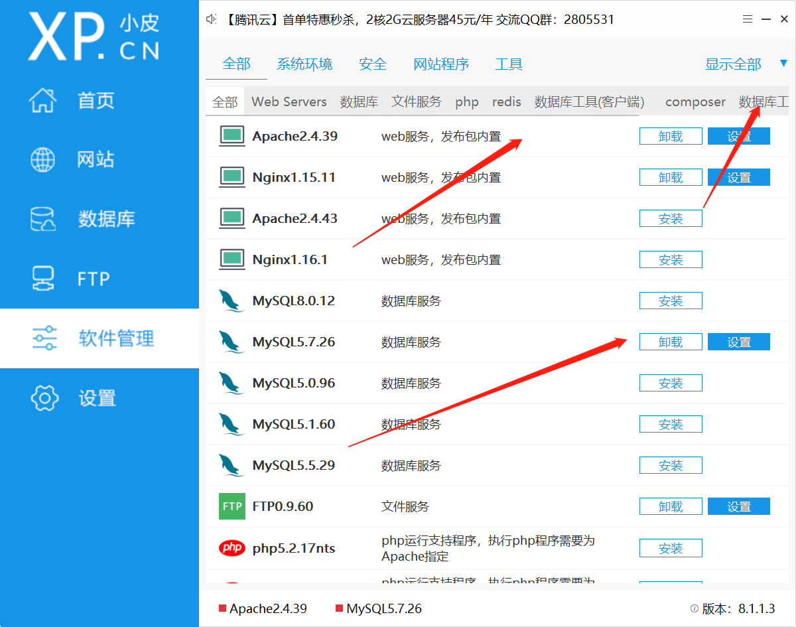The height and width of the screenshot is (627, 796).
Task: Click the MySQL5.7.26 status bar entry
Action: (x=379, y=608)
